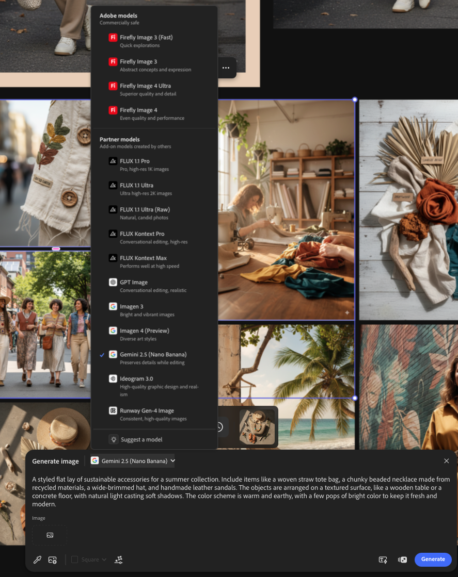Open the generation settings sliders icon
Viewport: 458px width, 577px height.
(118, 560)
